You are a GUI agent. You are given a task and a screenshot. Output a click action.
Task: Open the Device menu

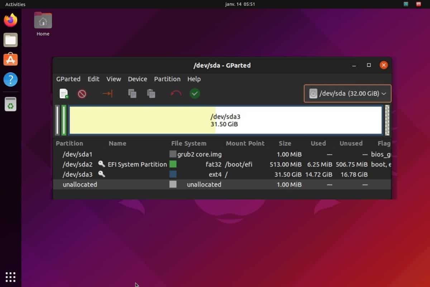(137, 79)
